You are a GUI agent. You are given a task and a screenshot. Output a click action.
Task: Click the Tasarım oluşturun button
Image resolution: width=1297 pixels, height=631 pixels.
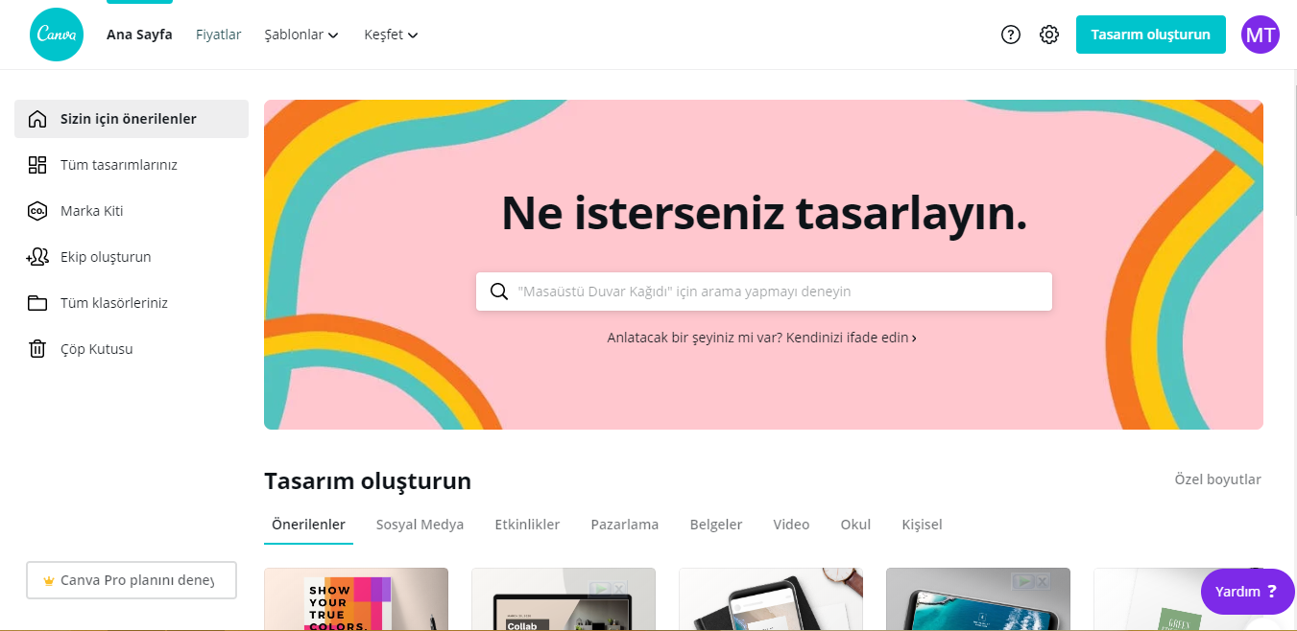[x=1150, y=35]
